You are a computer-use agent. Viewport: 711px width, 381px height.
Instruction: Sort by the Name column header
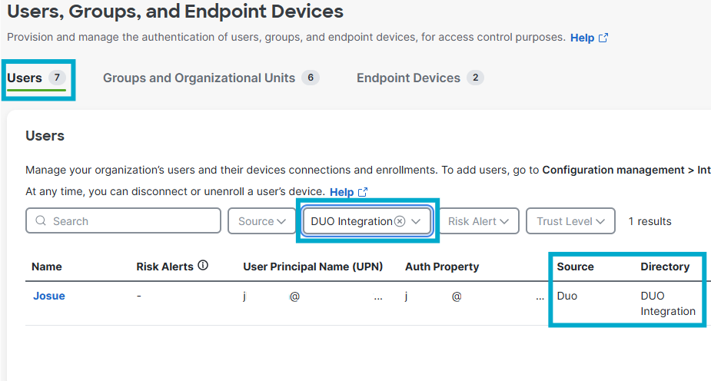pyautogui.click(x=47, y=267)
